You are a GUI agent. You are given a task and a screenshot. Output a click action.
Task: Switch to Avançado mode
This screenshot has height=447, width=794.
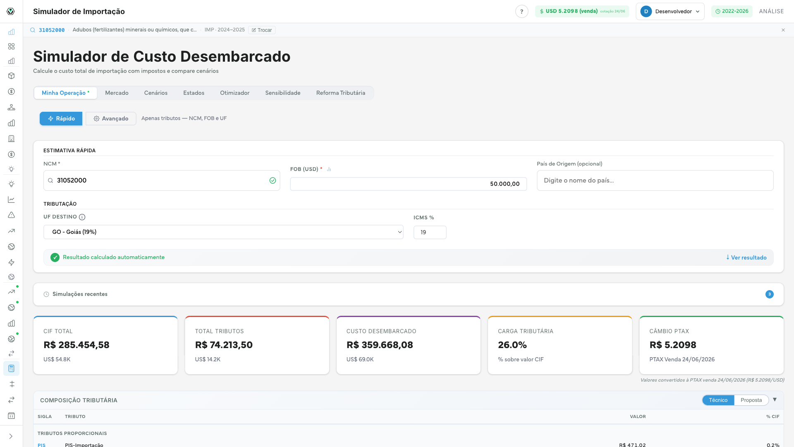click(x=111, y=118)
